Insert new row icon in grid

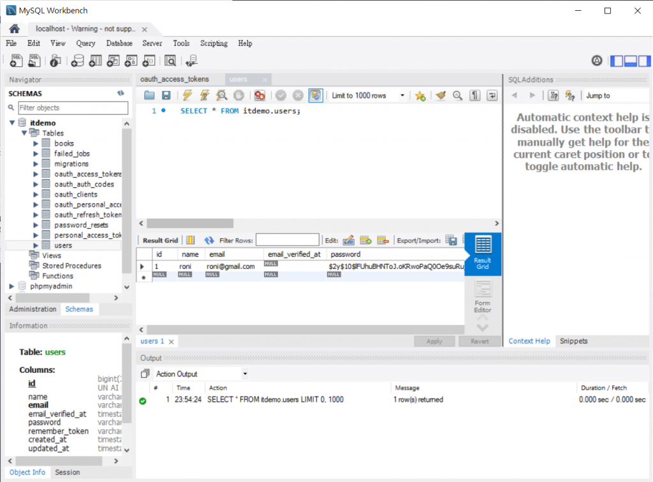click(365, 240)
